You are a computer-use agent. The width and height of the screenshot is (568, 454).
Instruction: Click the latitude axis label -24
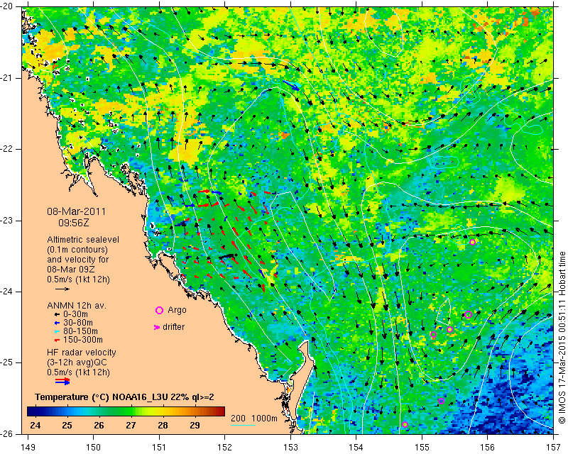(6, 292)
